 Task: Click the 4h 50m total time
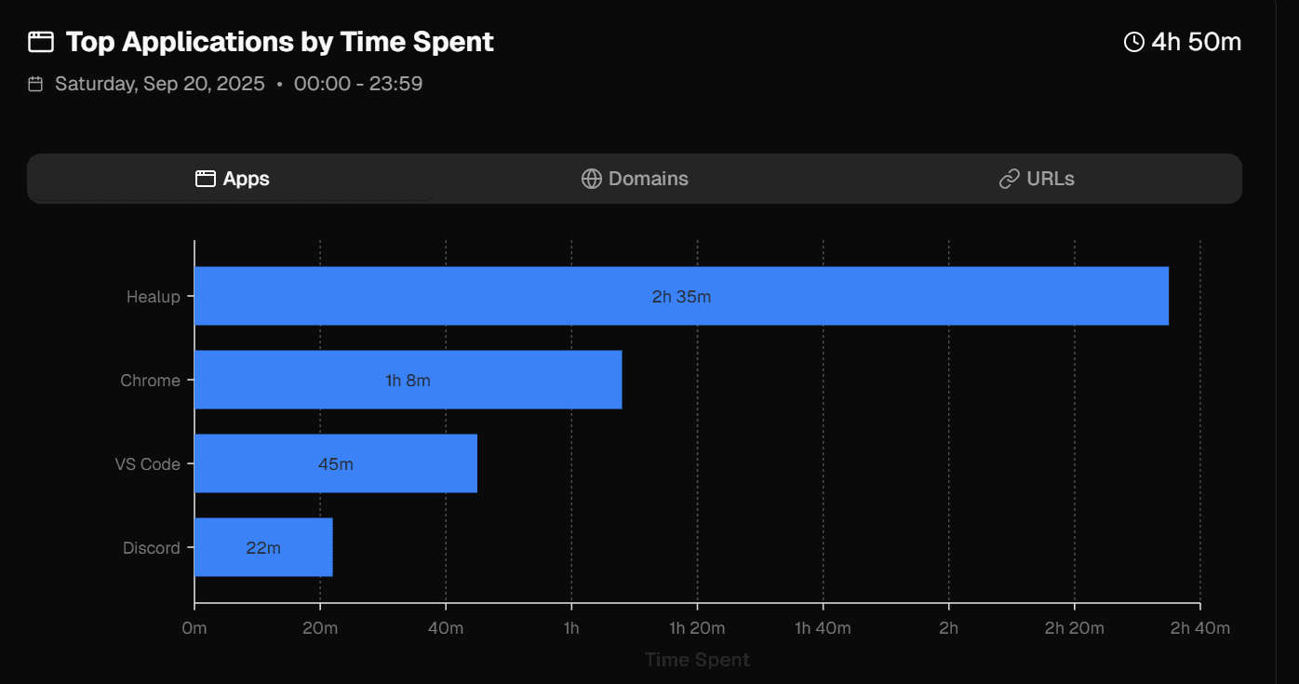[x=1196, y=42]
